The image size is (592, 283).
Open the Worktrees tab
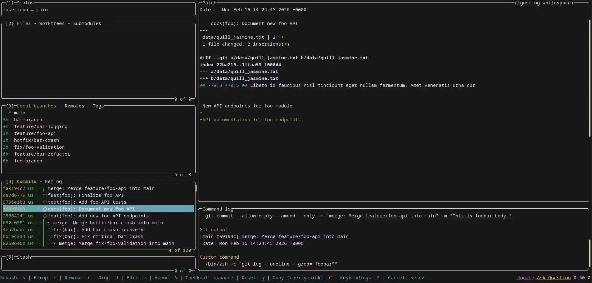tap(52, 23)
